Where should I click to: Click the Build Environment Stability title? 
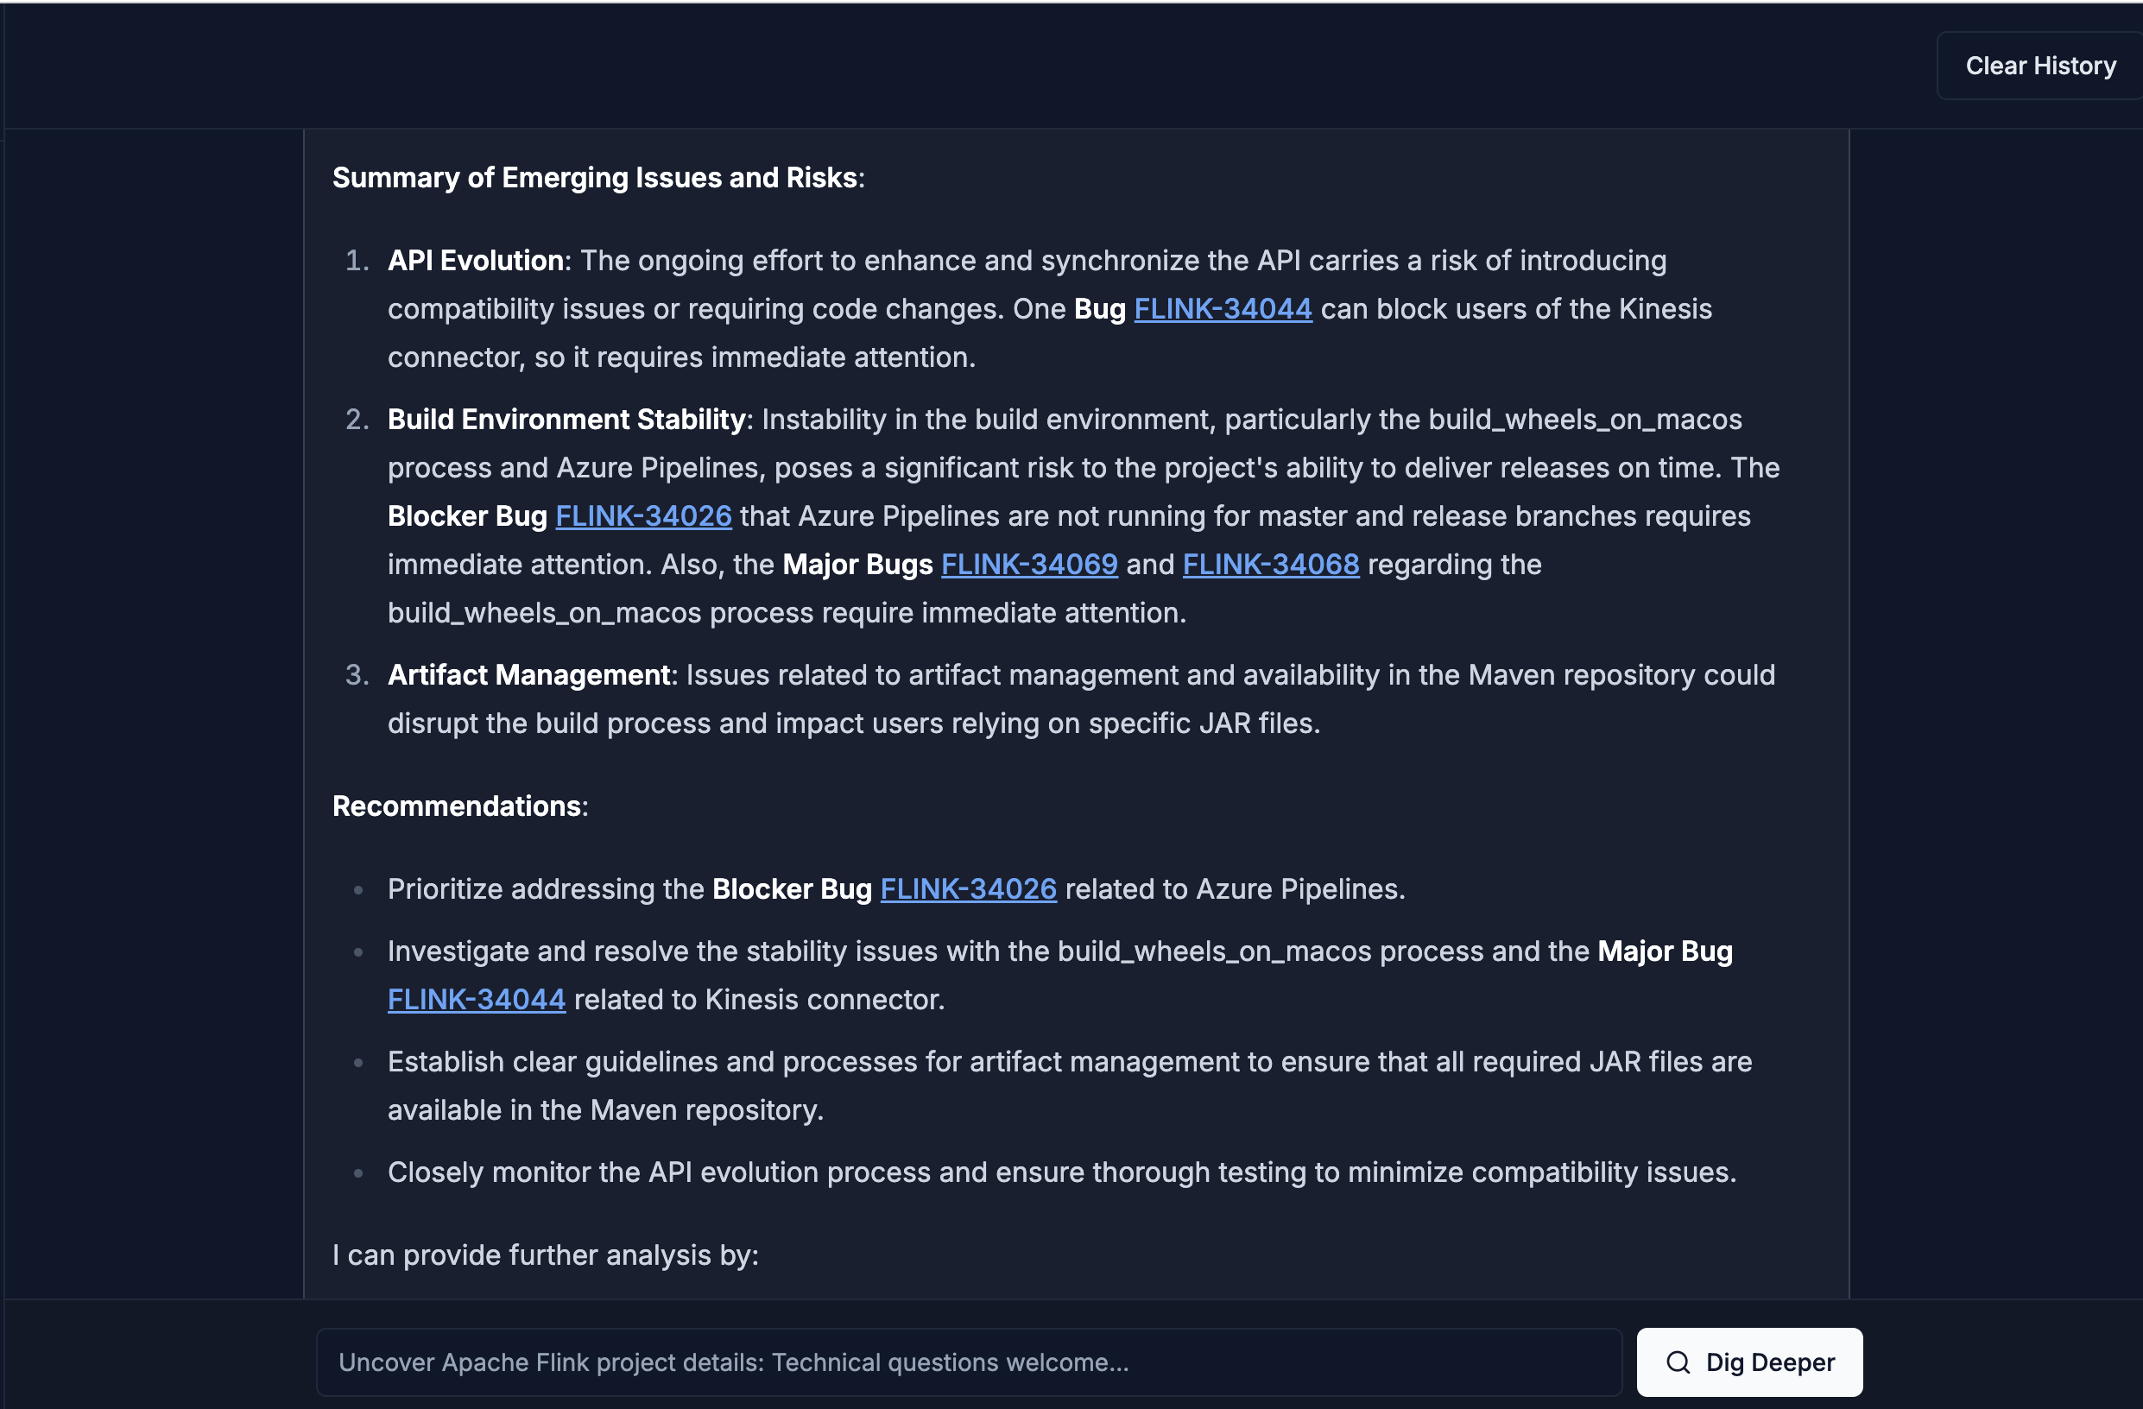566,420
